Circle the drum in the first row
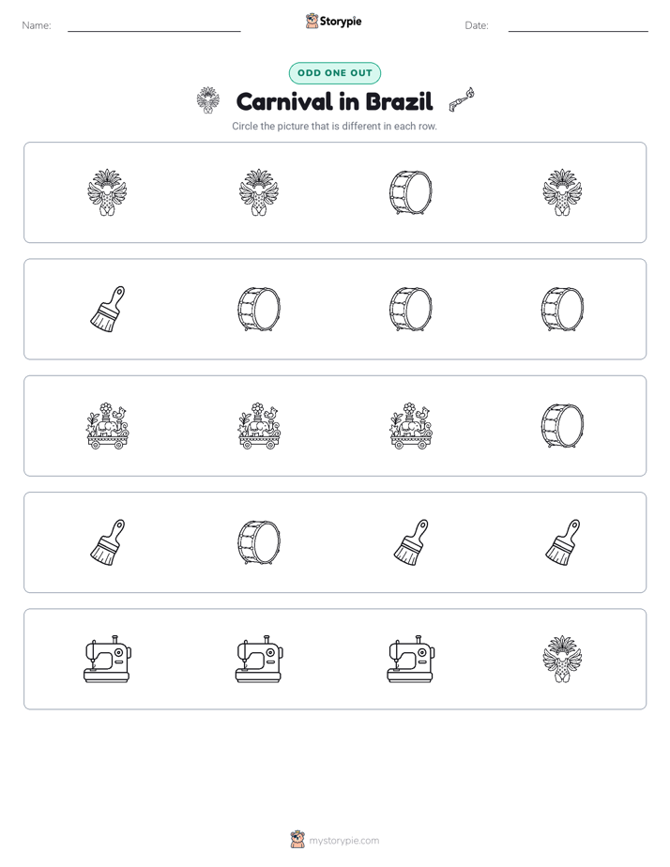 [x=410, y=192]
